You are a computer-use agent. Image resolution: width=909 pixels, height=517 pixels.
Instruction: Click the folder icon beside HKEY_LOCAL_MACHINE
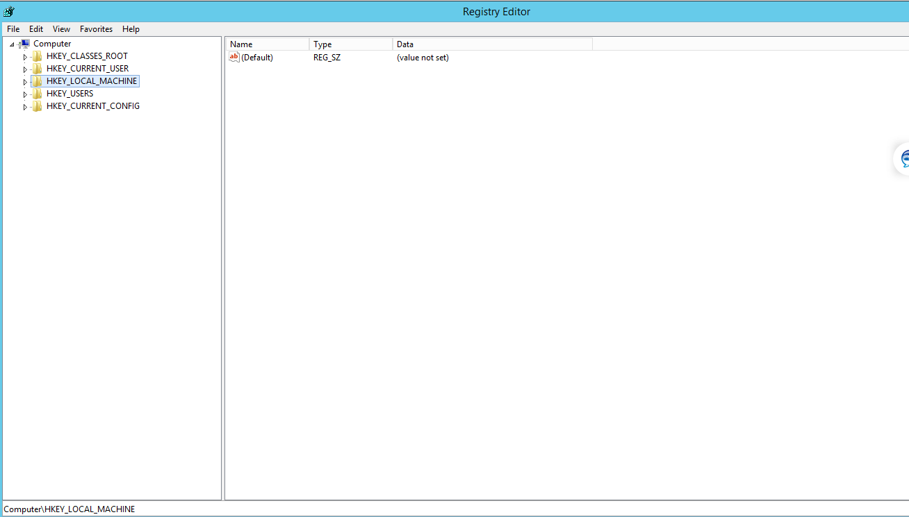(37, 80)
